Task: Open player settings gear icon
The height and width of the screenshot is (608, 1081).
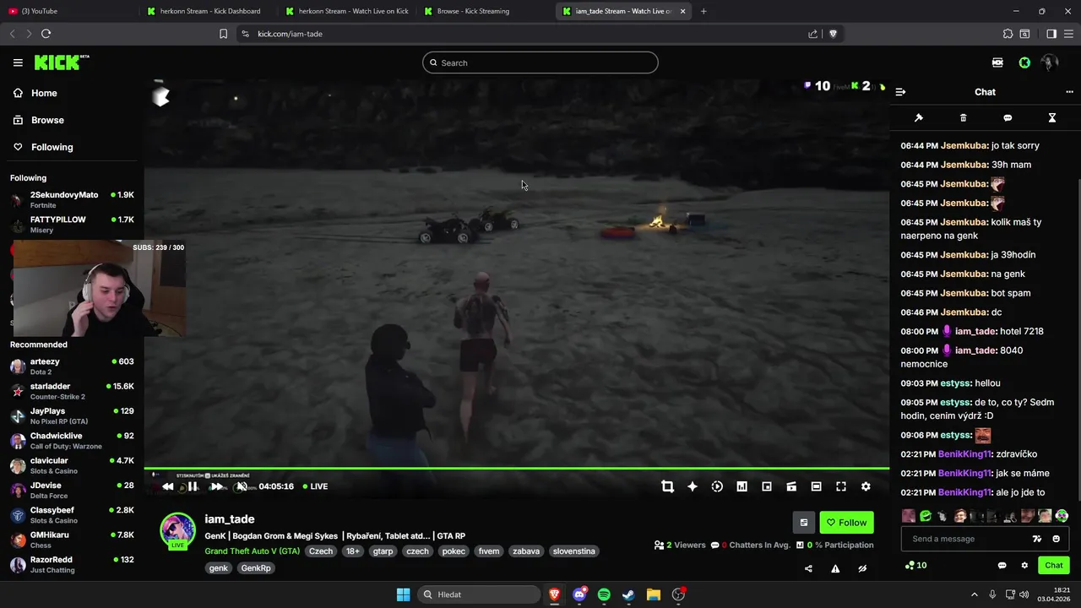Action: [x=866, y=486]
